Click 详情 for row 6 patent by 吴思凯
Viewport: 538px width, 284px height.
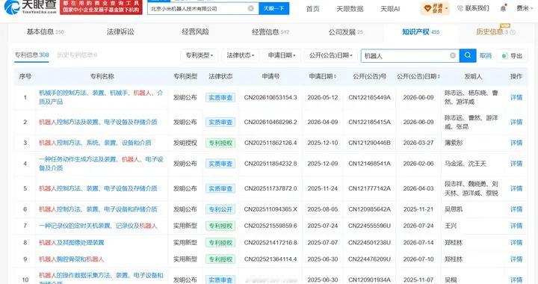pyautogui.click(x=516, y=209)
